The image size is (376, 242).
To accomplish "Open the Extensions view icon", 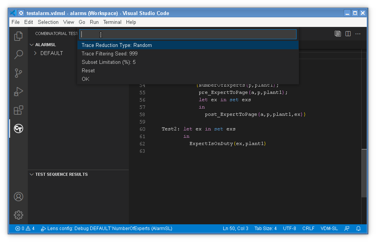I will [x=18, y=110].
